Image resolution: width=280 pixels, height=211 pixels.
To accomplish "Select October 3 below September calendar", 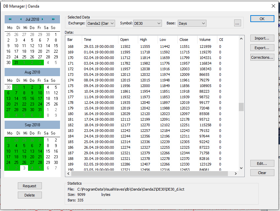I will [x=24, y=168].
